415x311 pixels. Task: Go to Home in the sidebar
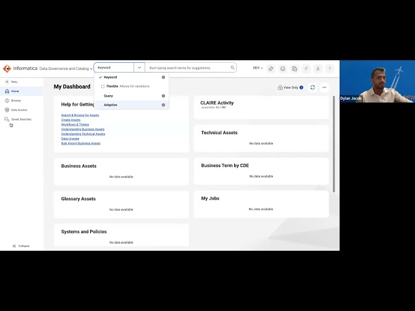tap(21, 91)
